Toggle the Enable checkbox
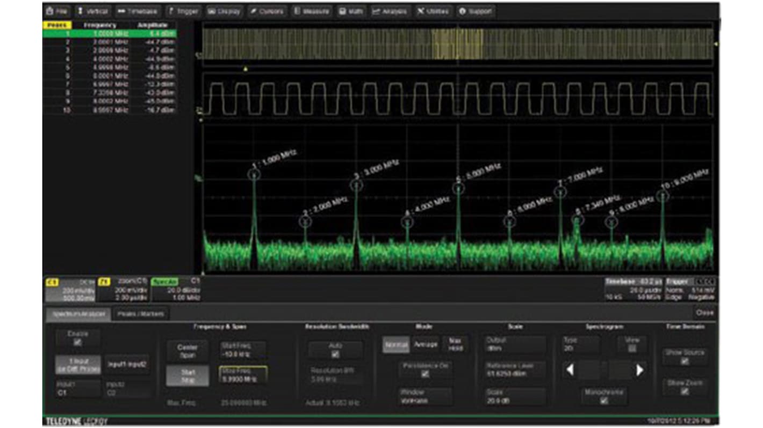763x428 pixels. (x=78, y=342)
